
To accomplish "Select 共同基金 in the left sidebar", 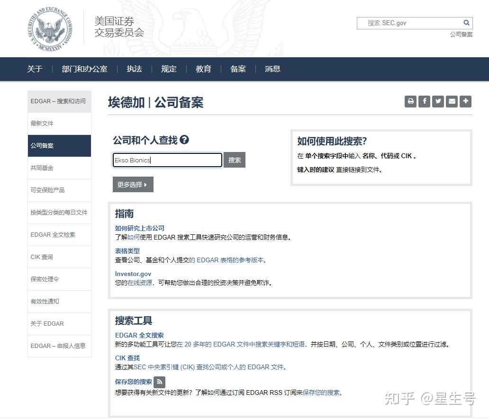I will point(41,168).
